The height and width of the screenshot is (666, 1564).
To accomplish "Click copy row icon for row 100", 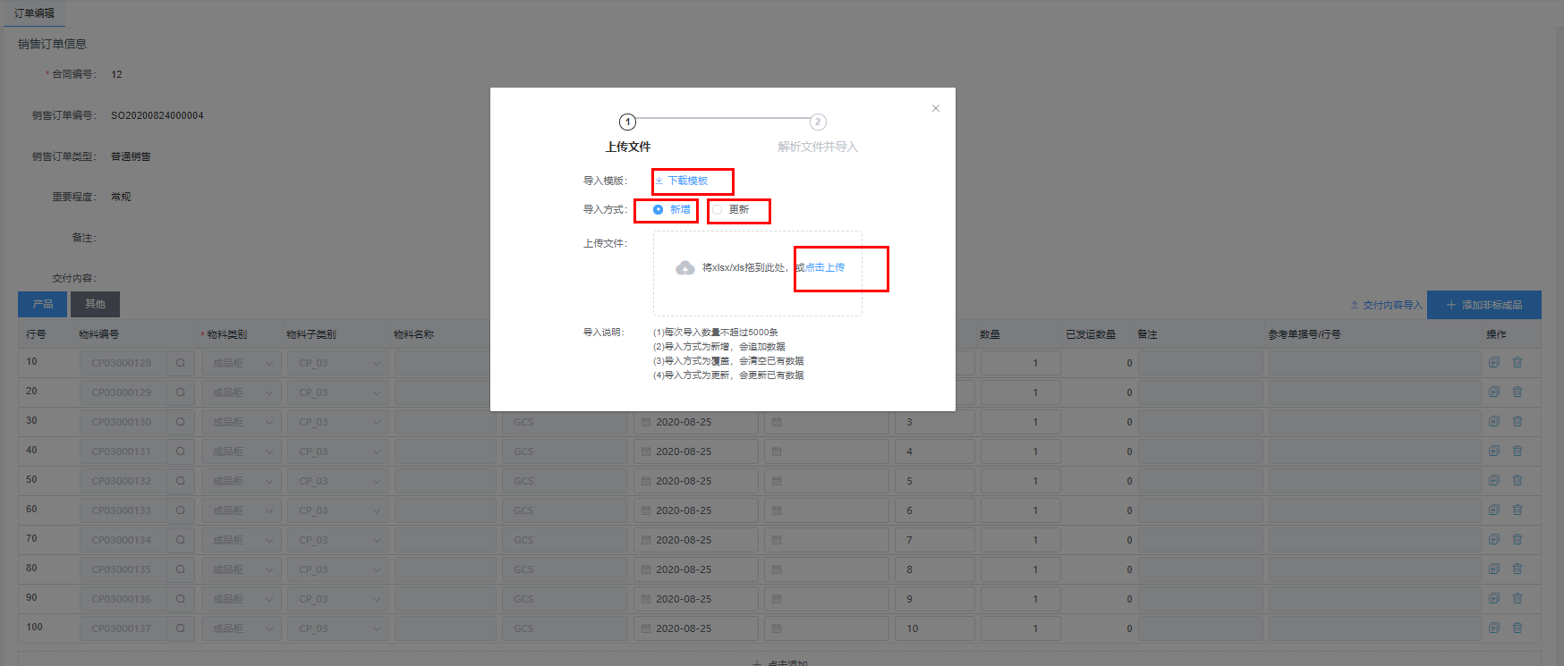I will (1493, 628).
